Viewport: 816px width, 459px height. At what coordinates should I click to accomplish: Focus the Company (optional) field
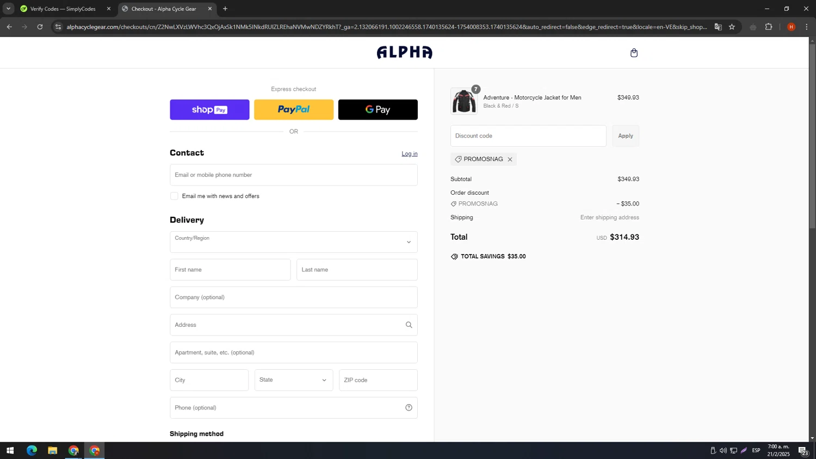click(x=293, y=297)
